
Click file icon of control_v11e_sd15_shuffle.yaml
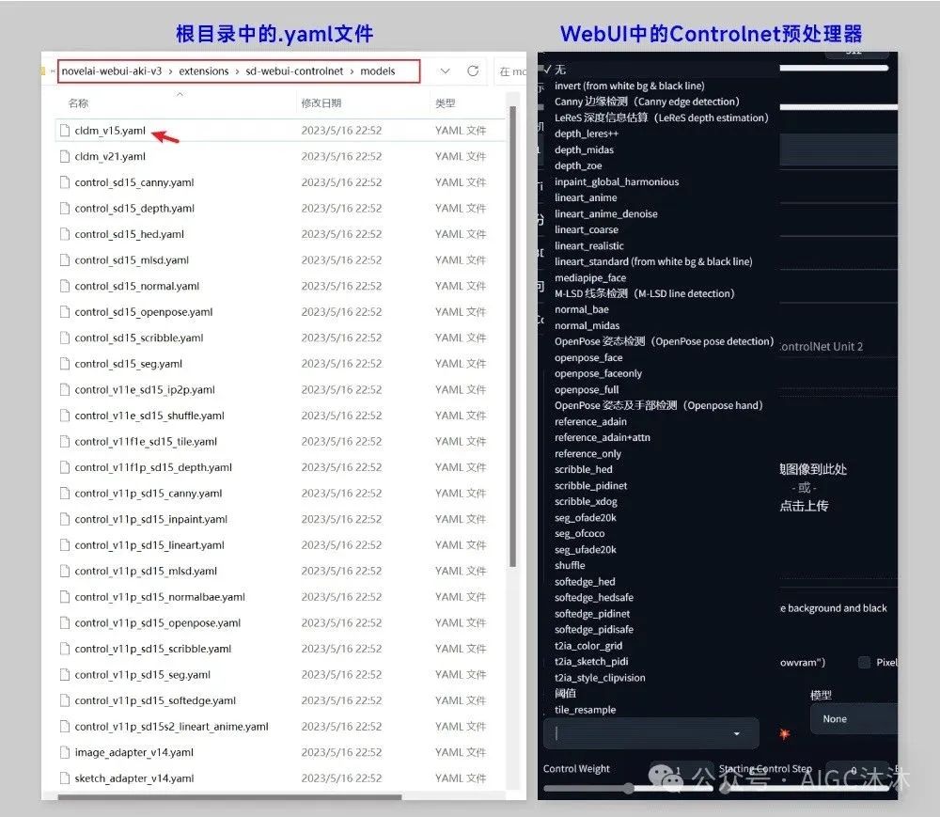pos(65,416)
